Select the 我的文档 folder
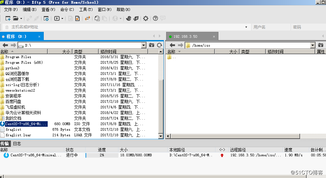The height and width of the screenshot is (178, 326). tap(13, 119)
